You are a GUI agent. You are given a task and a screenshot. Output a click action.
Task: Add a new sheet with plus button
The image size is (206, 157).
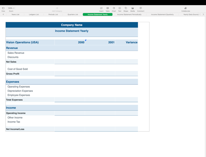click(3, 14)
